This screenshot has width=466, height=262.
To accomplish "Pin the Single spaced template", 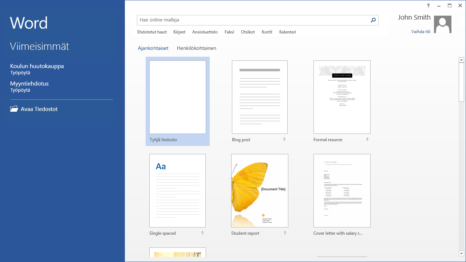I will 202,233.
